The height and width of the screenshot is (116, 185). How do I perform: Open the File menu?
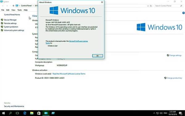(2, 10)
